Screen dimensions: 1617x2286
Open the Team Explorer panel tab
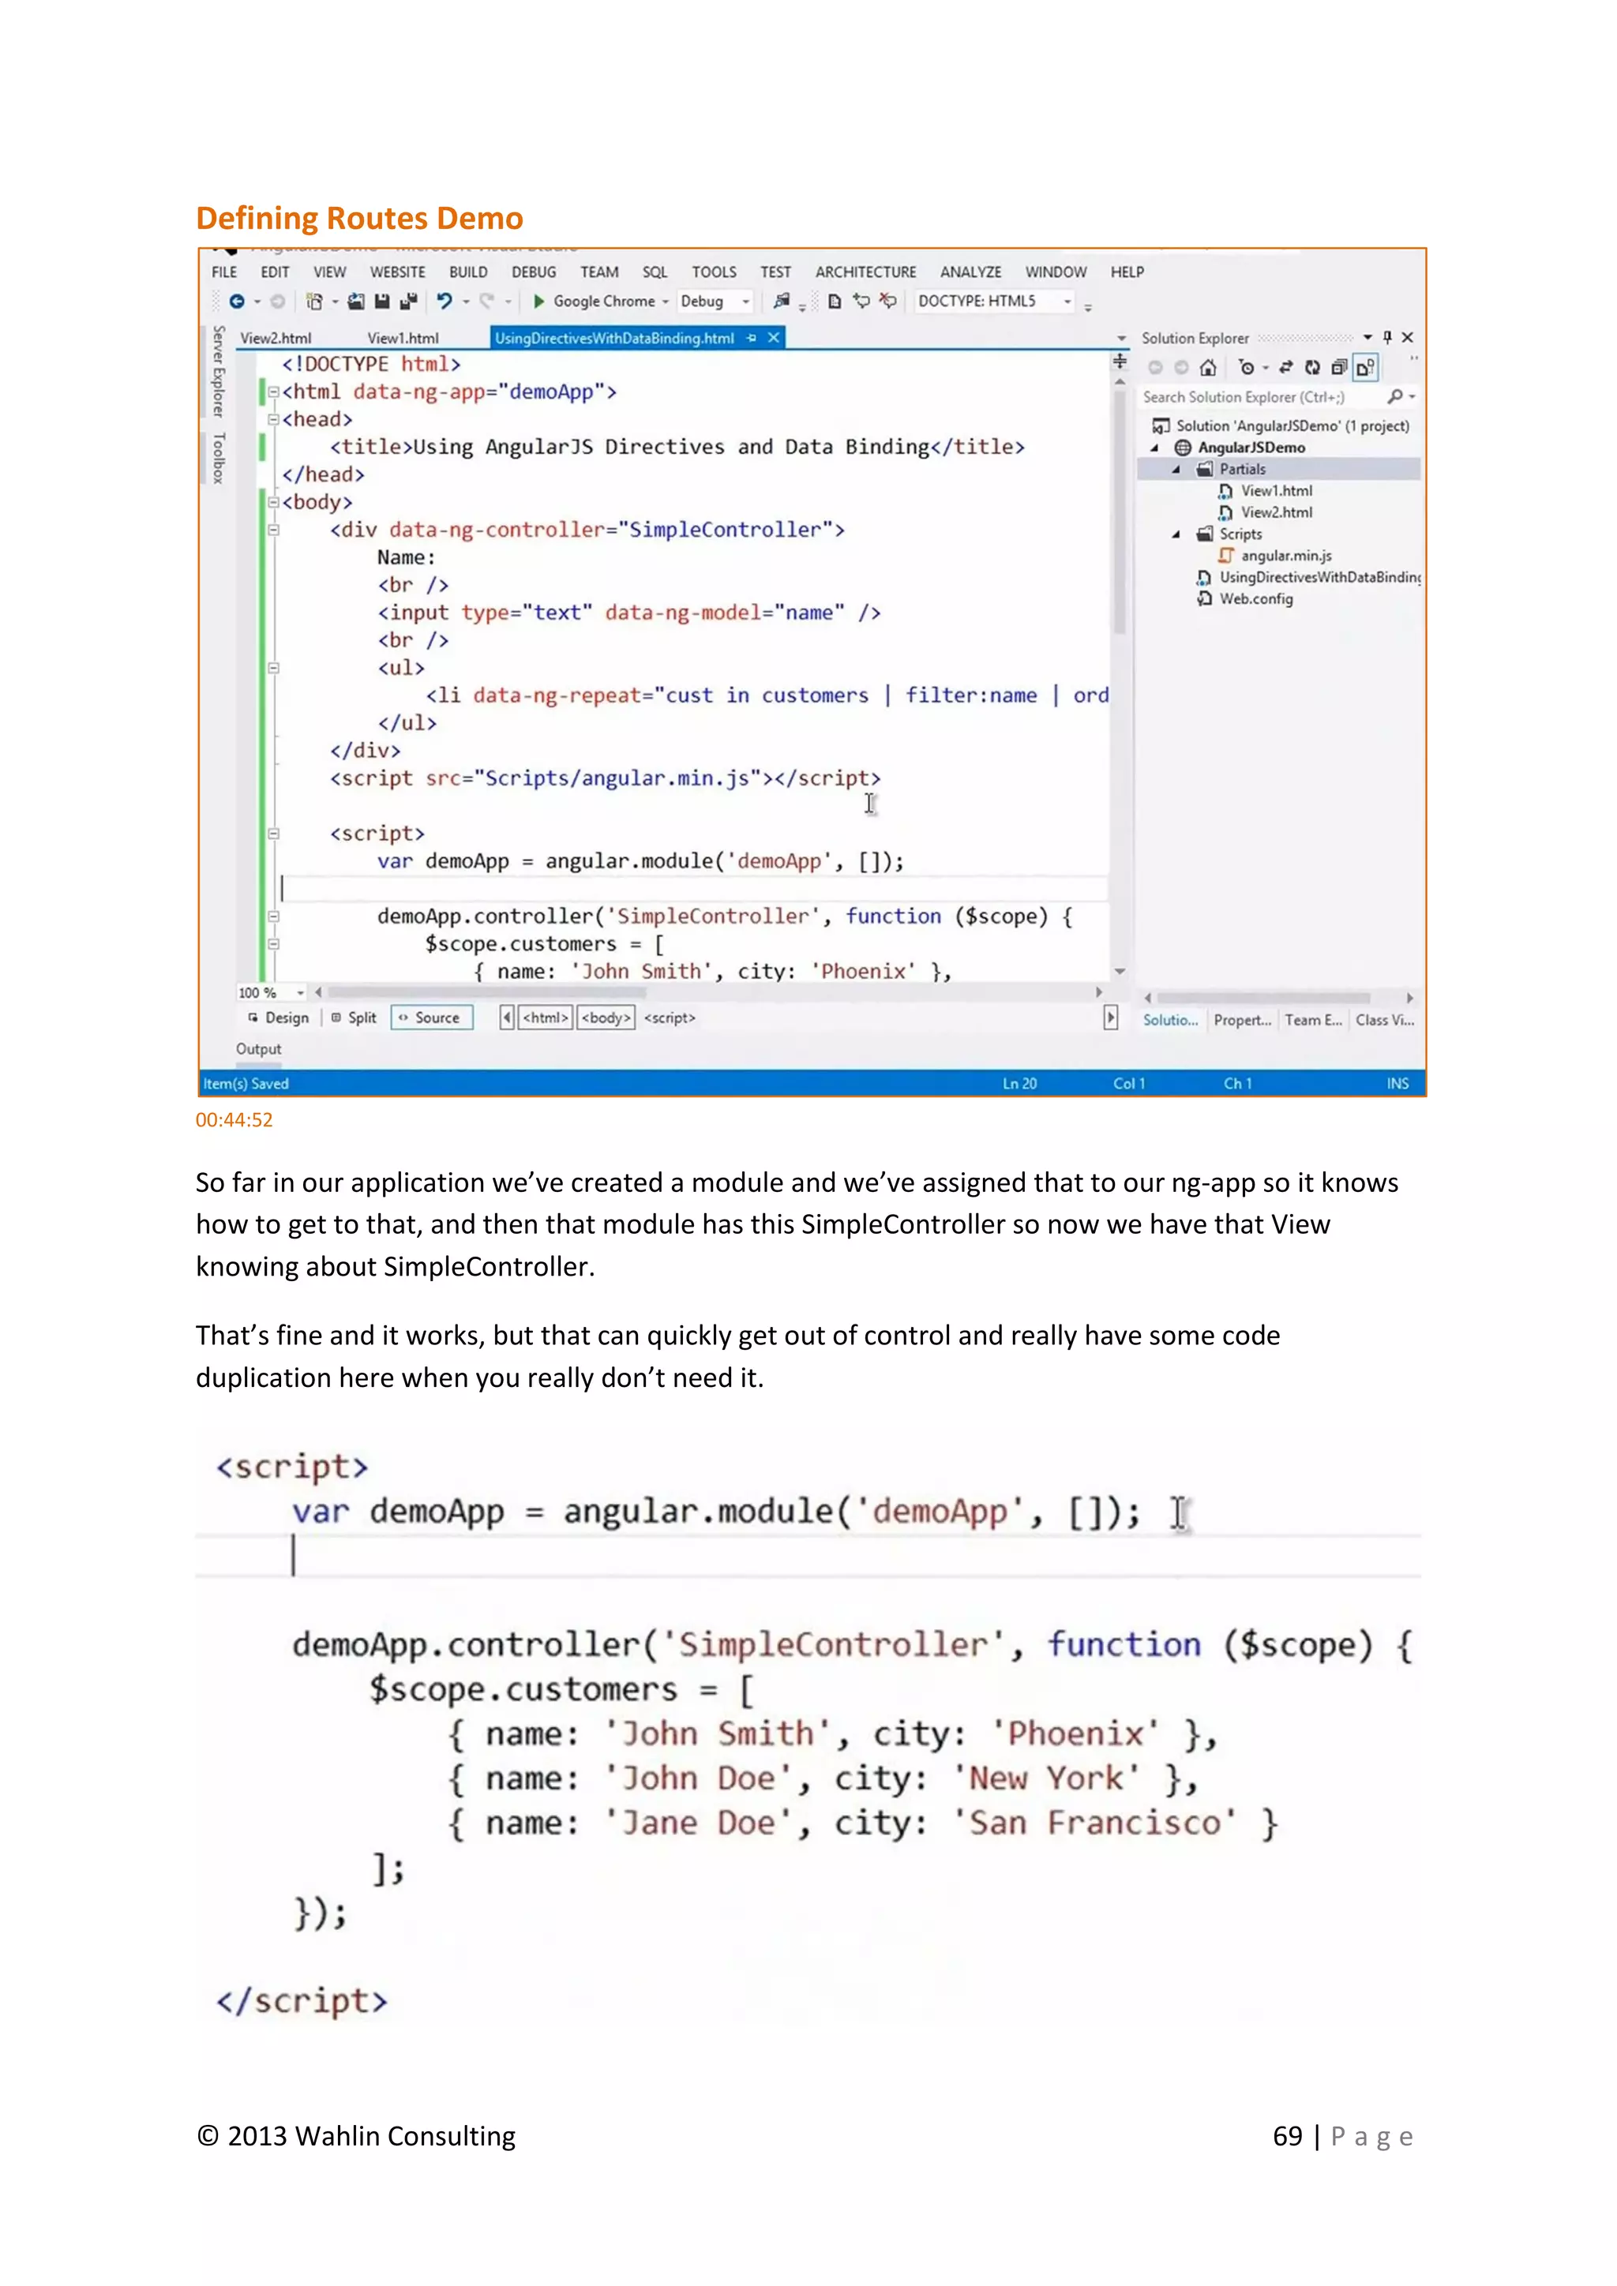click(1312, 1020)
